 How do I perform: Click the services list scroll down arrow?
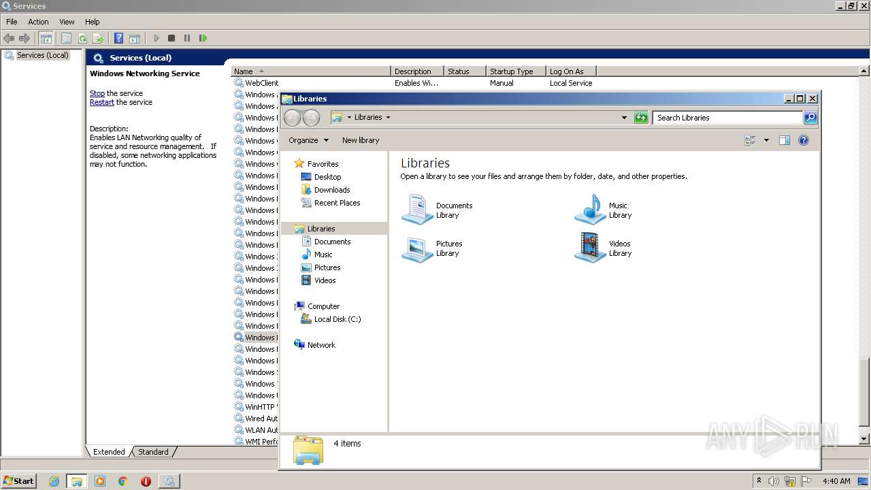864,440
